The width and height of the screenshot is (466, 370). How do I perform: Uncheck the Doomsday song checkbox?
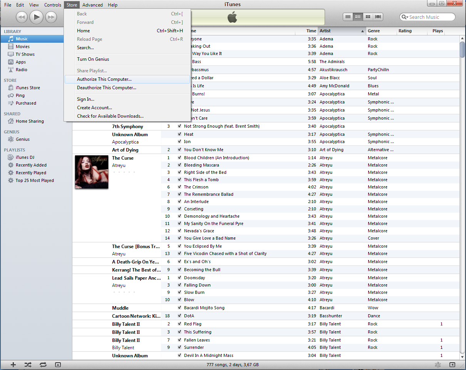[179, 278]
